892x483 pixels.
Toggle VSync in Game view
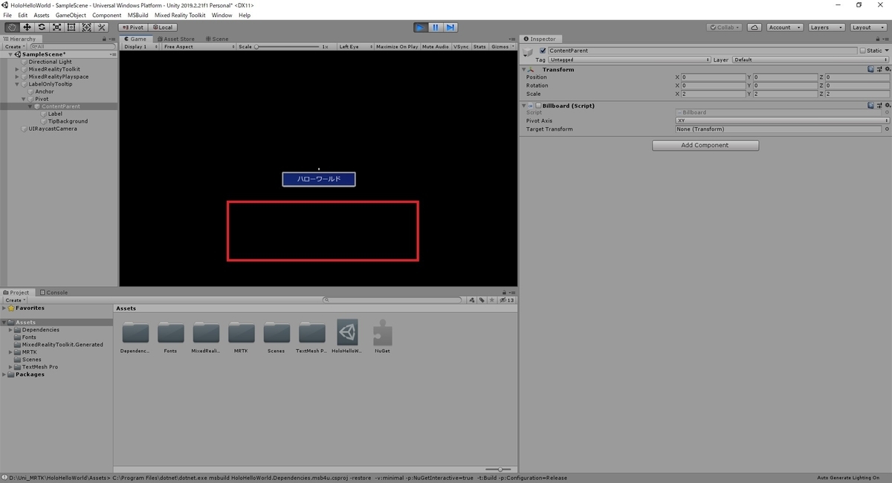(462, 47)
